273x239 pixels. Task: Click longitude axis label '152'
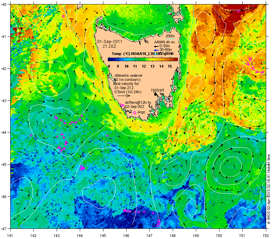pos(266,236)
